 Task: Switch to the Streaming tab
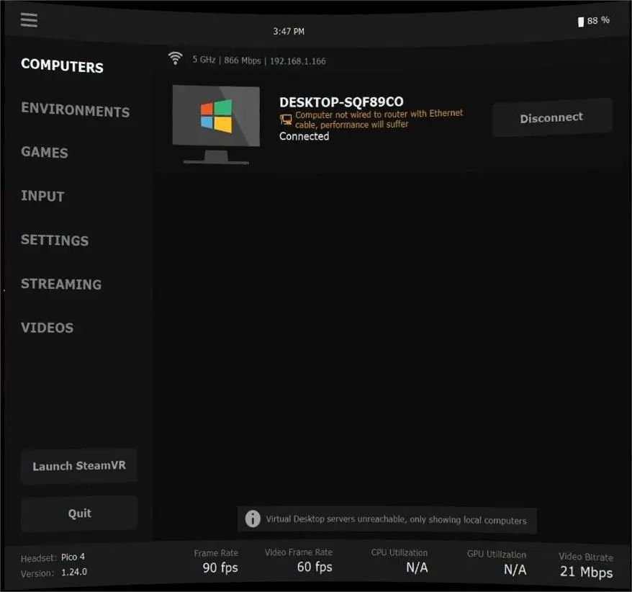click(x=61, y=284)
